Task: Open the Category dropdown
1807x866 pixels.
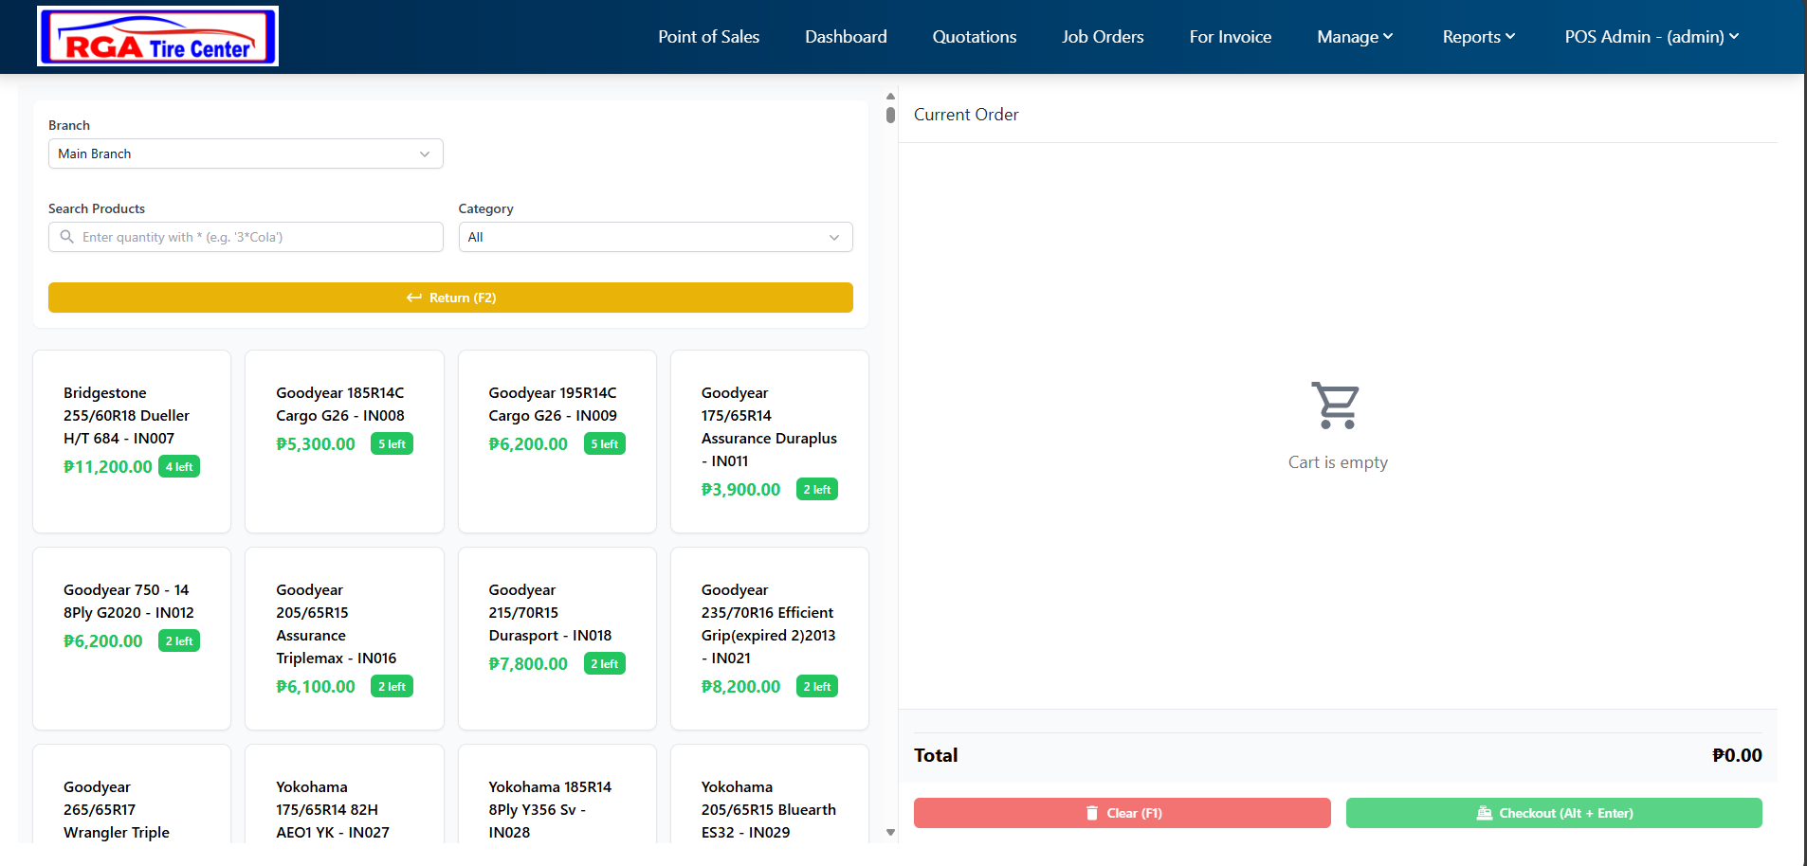Action: click(x=655, y=237)
